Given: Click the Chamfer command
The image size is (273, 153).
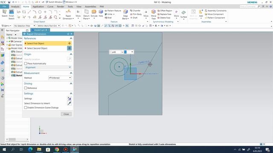Looking at the screenshot, I should pos(135,11).
